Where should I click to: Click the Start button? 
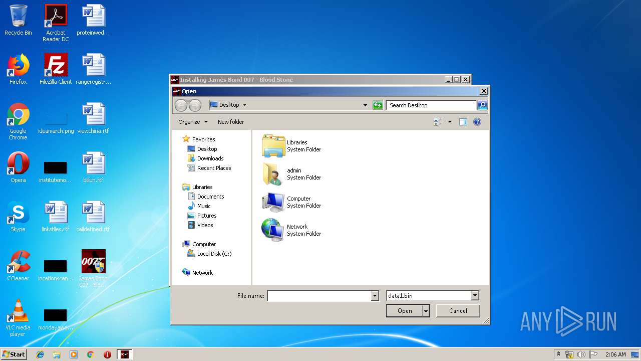pos(14,354)
